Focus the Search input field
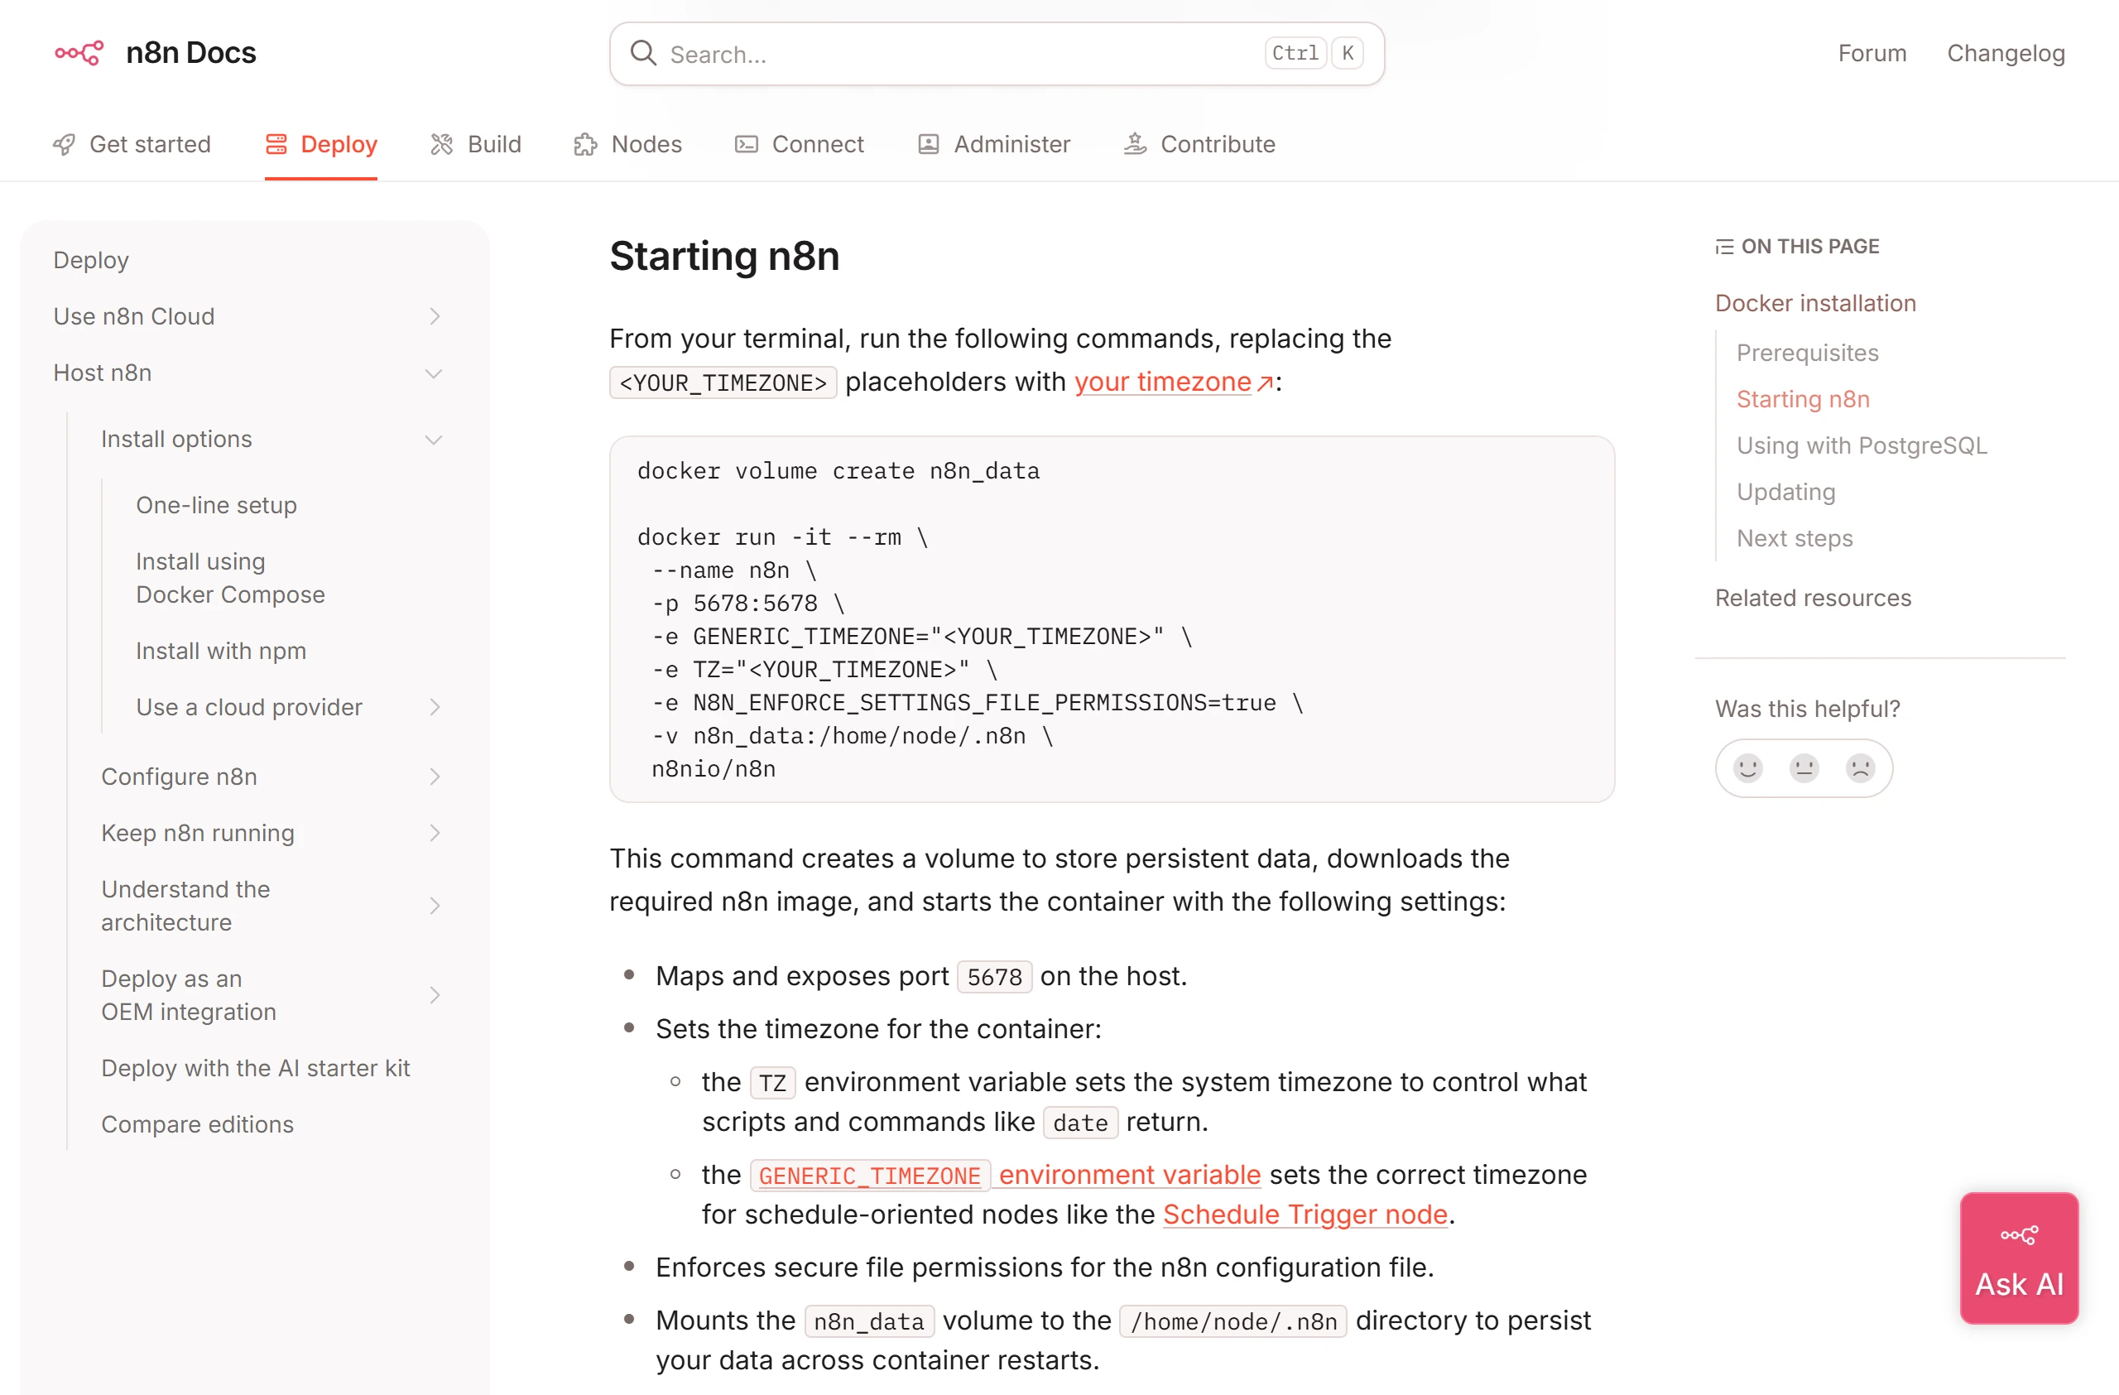The height and width of the screenshot is (1395, 2119). pos(997,55)
